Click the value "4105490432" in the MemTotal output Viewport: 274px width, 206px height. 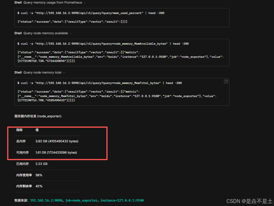(56, 100)
